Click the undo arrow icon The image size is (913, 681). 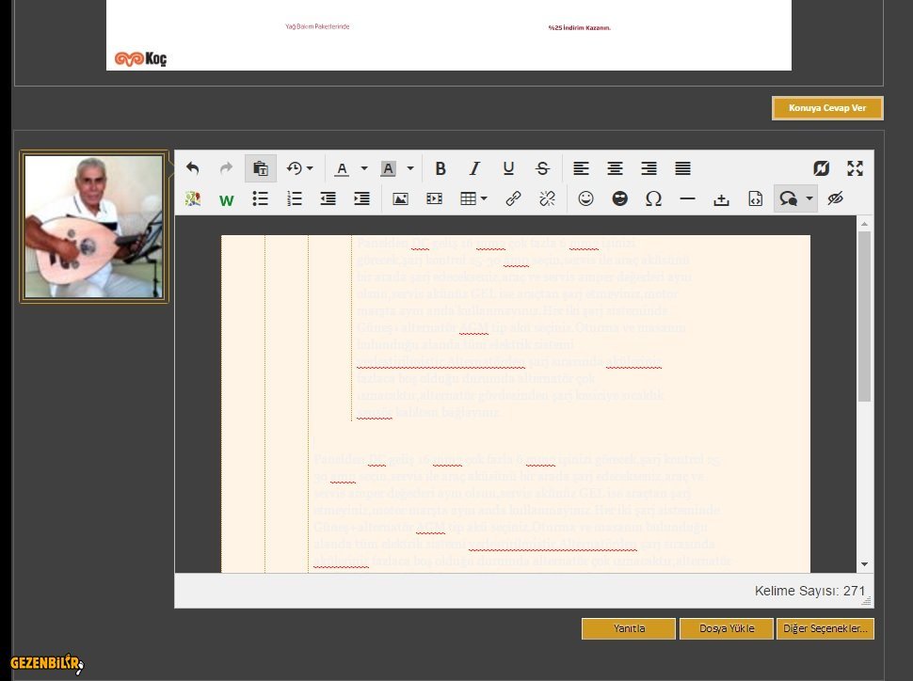point(193,168)
